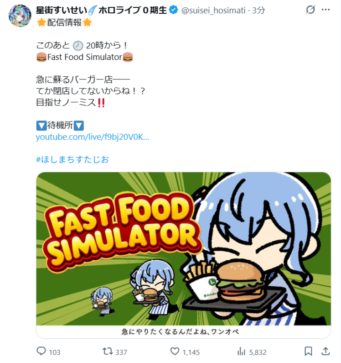Screen dimensions: 341x363
Task: Click the 5,832 views count
Action: pos(258,352)
